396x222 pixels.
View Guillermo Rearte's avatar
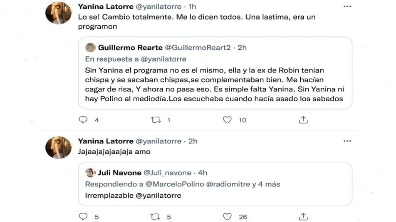tap(89, 48)
